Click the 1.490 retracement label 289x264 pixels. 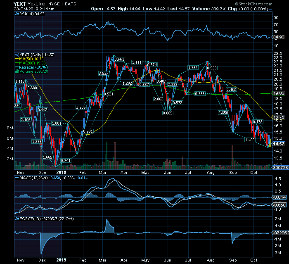click(250, 140)
